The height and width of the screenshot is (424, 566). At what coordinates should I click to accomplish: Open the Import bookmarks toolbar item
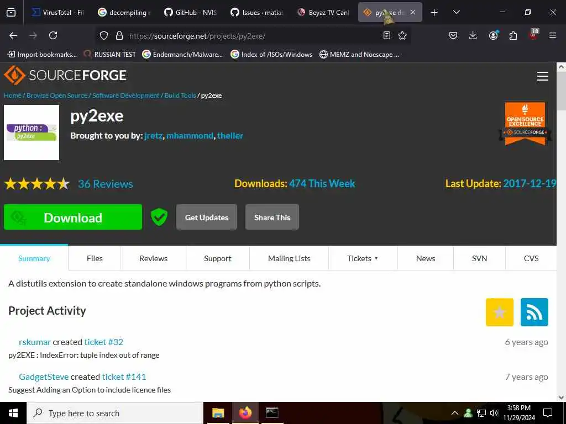click(x=42, y=55)
